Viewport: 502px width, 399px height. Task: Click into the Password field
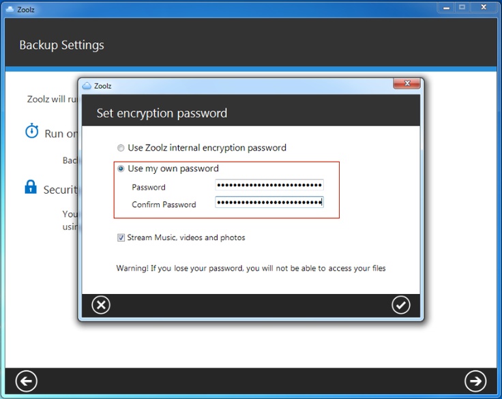[x=269, y=186]
